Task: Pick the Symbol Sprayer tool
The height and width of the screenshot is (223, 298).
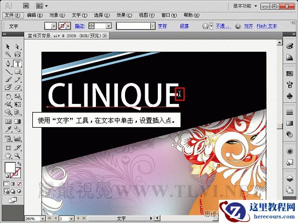Action: coord(8,138)
